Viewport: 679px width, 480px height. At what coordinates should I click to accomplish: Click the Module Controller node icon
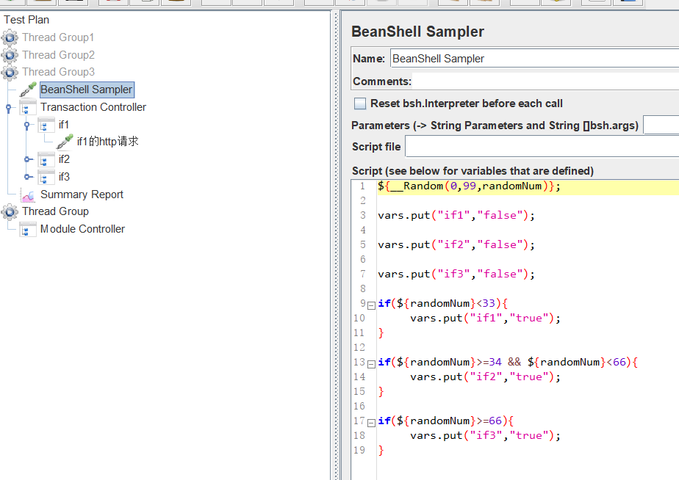28,229
